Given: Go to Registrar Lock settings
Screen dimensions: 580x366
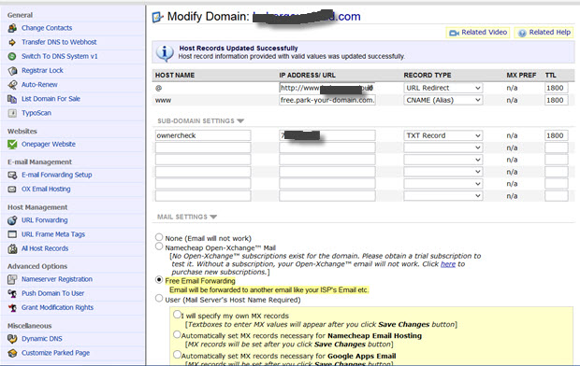Looking at the screenshot, I should tap(42, 71).
